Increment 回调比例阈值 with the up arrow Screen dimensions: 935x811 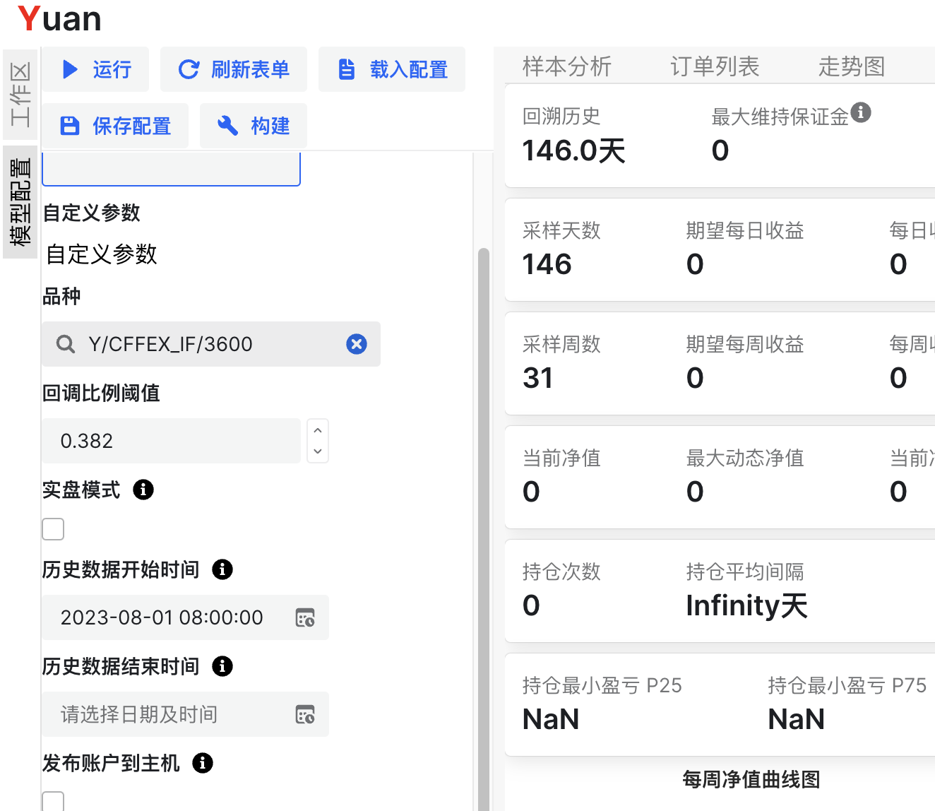(317, 430)
